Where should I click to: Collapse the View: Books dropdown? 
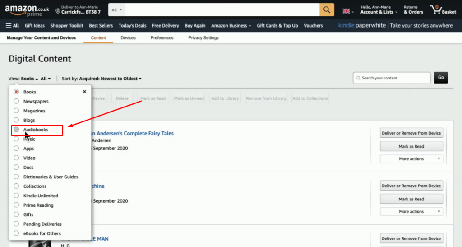pyautogui.click(x=29, y=79)
